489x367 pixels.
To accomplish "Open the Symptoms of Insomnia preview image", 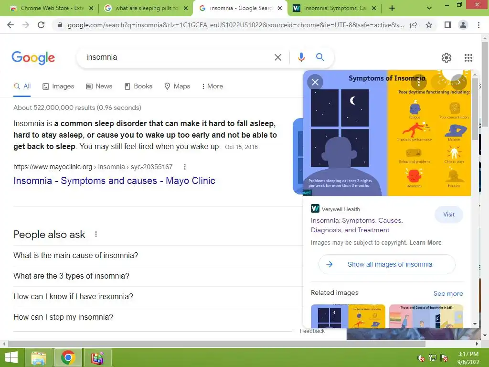I will coord(387,133).
